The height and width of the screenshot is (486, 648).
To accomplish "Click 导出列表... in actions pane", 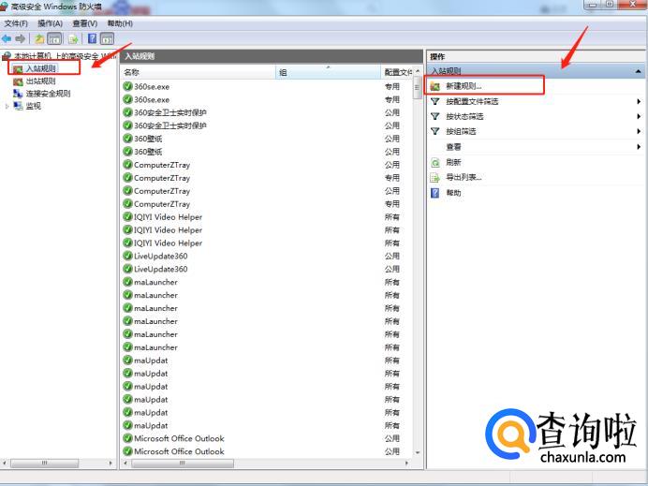I will [x=464, y=178].
